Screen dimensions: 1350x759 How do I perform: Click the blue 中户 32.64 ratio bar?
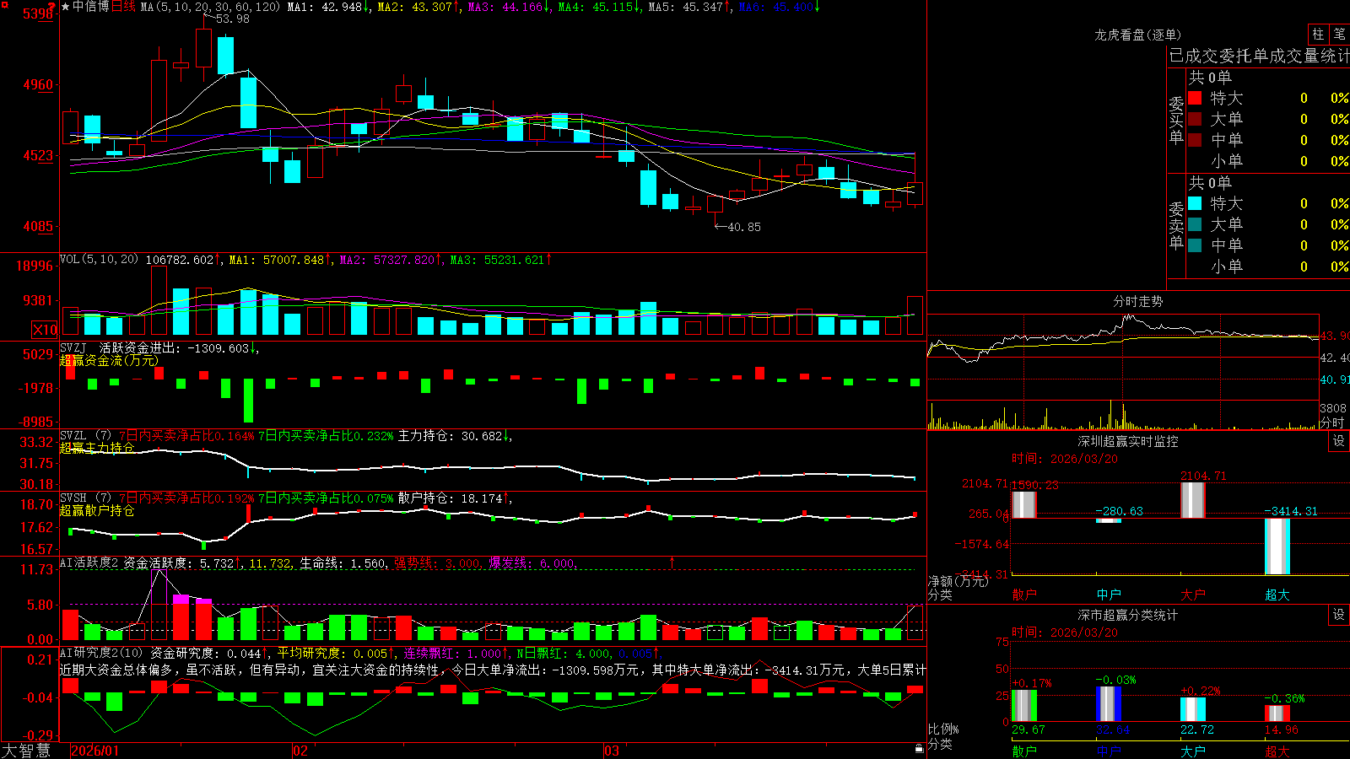click(1109, 703)
